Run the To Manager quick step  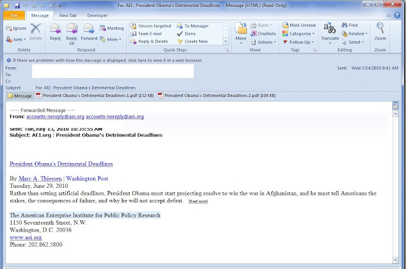(193, 26)
